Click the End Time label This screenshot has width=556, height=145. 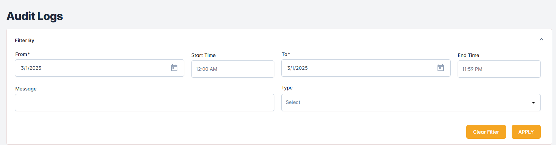pyautogui.click(x=468, y=55)
